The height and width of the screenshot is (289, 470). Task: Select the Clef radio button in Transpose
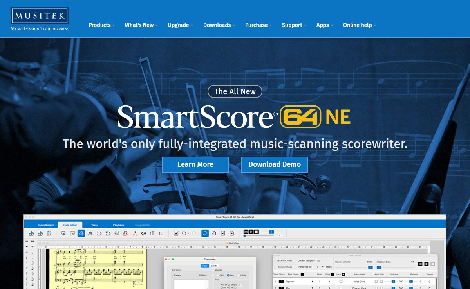(217, 275)
